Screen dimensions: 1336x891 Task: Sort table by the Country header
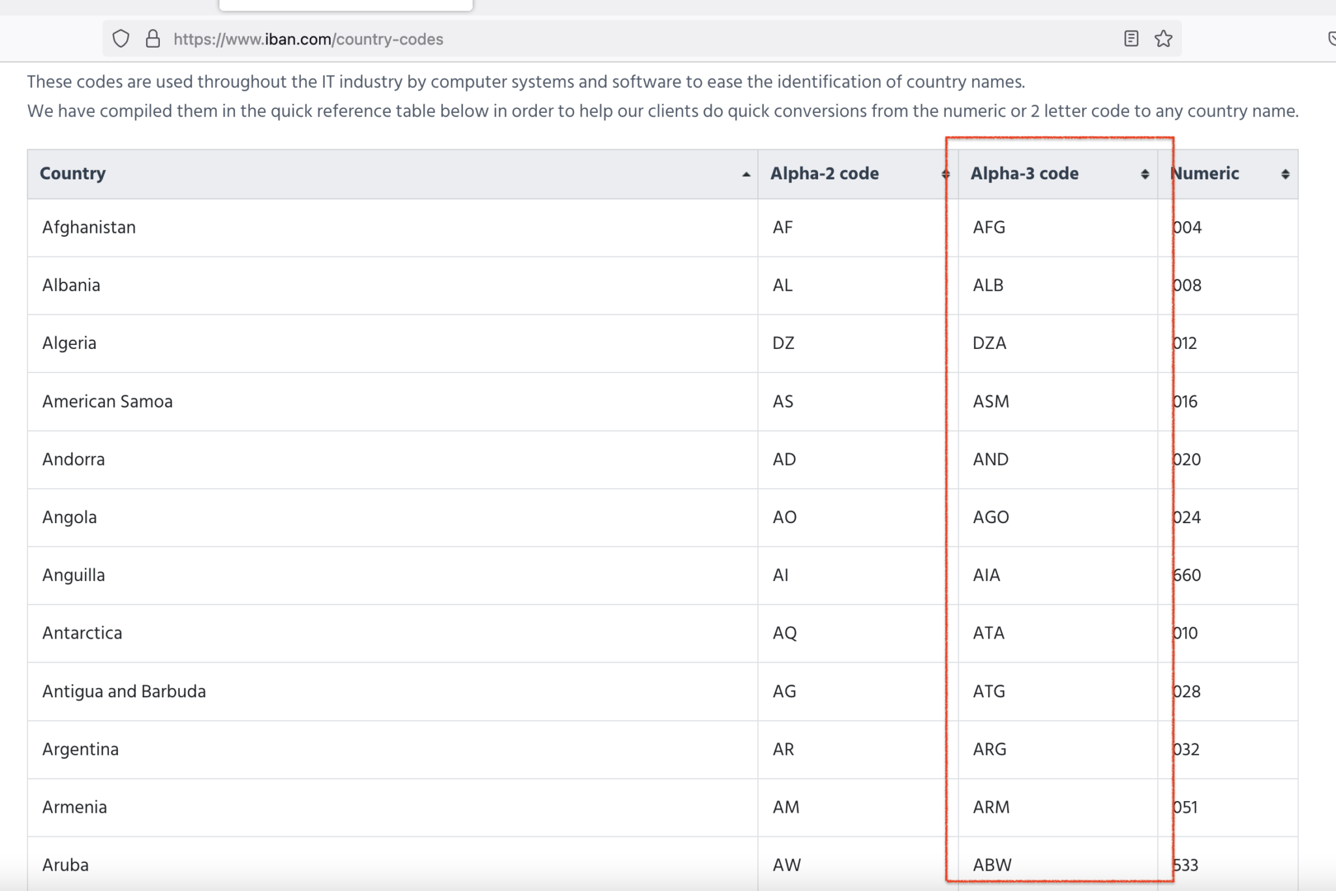72,174
